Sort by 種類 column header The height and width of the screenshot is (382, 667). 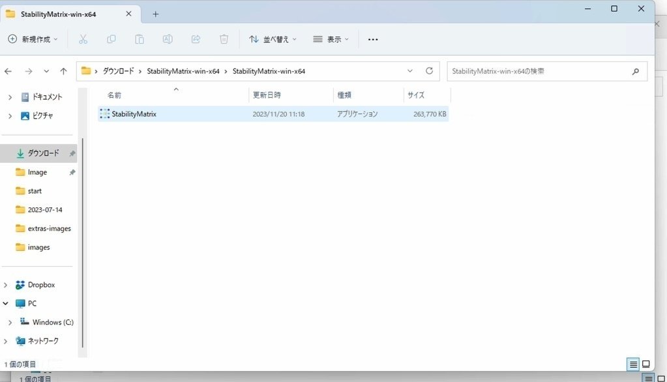[368, 95]
